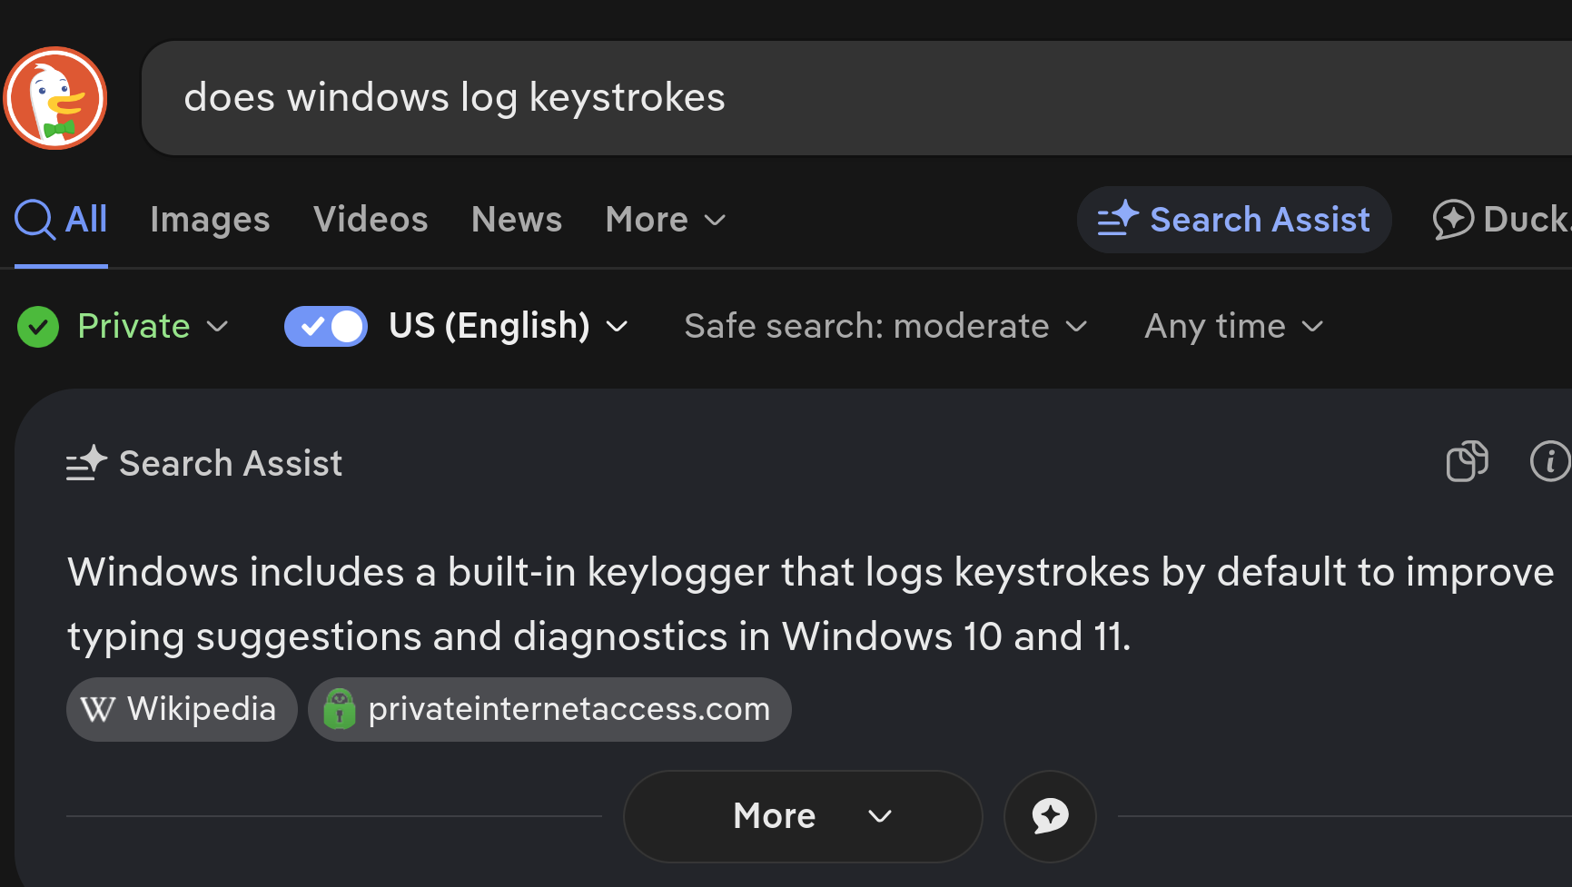Viewport: 1572px width, 887px height.
Task: Open the privateinternetaccess.com source link
Action: click(549, 709)
